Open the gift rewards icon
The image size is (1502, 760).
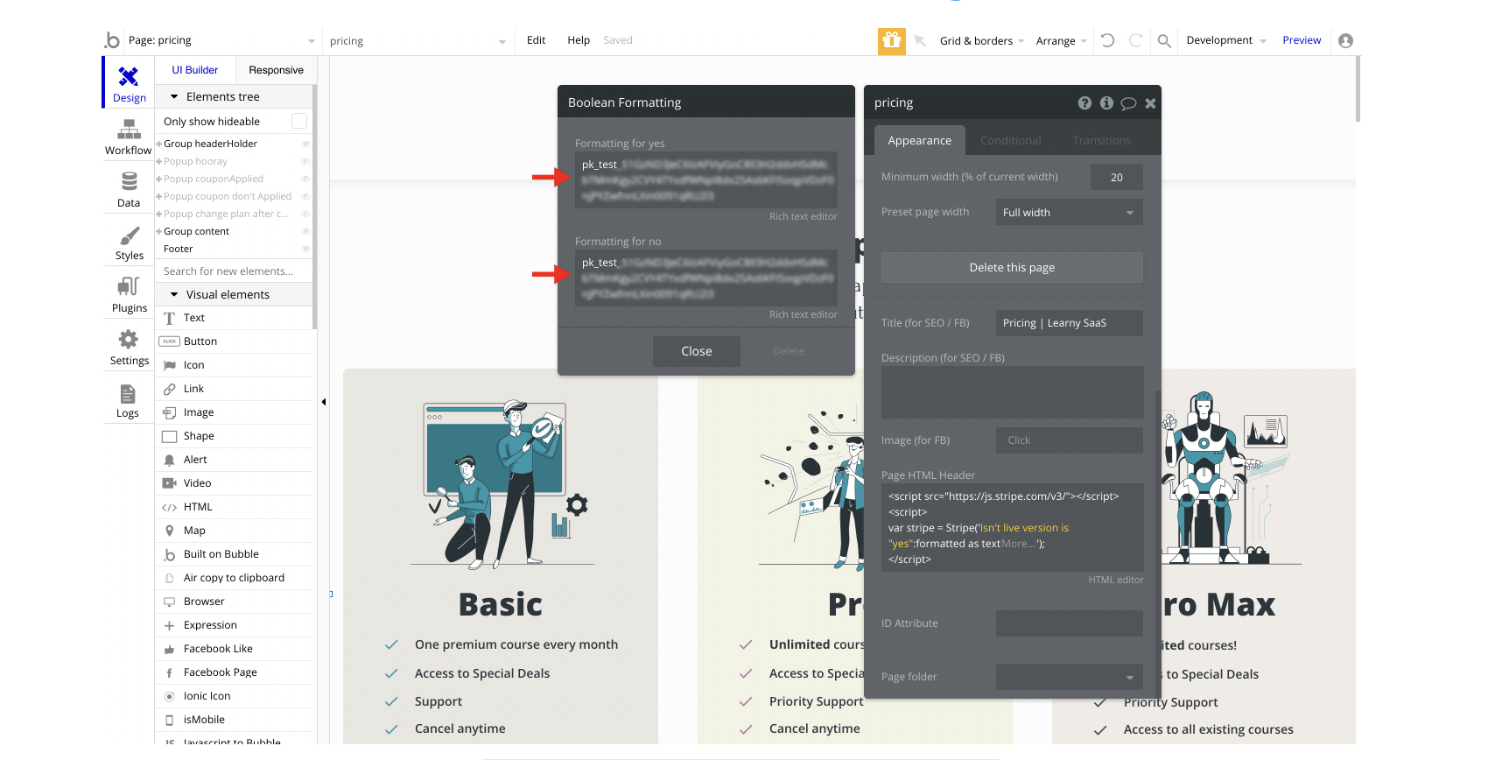pyautogui.click(x=892, y=40)
